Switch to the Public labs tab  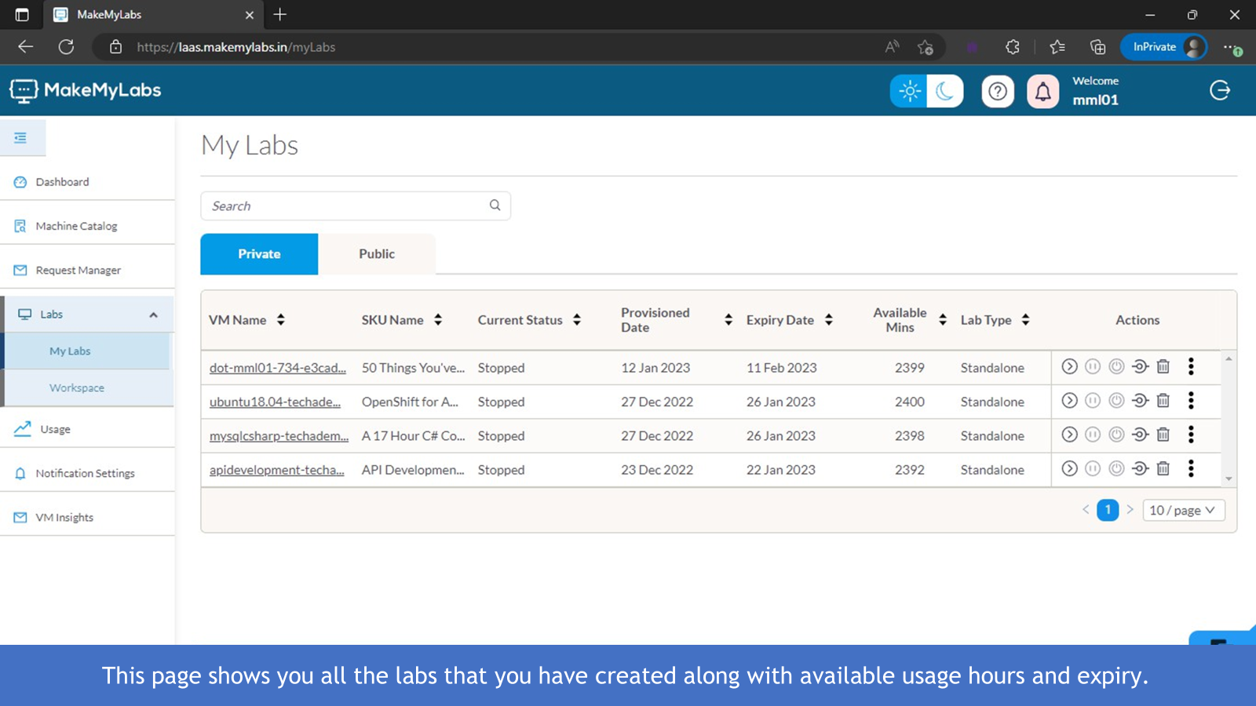[x=377, y=254]
